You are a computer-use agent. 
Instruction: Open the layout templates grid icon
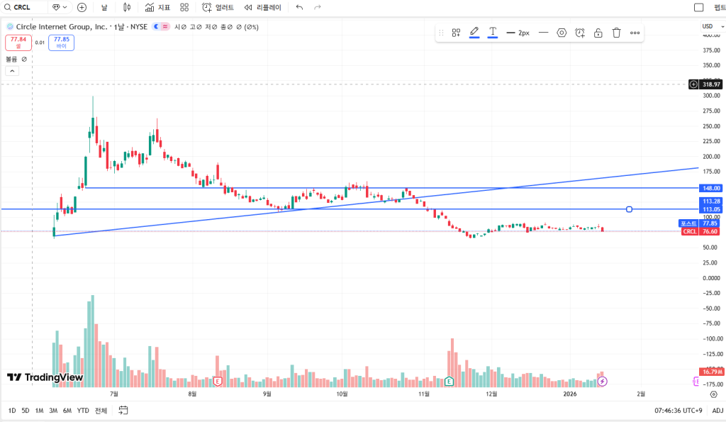click(x=184, y=7)
